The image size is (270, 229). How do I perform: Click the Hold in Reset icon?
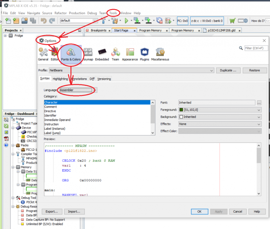click(x=160, y=21)
